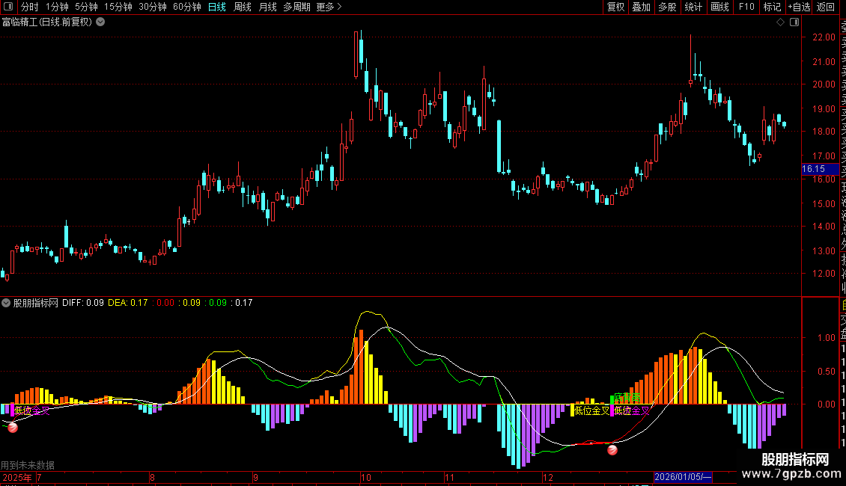The image size is (846, 486).
Task: Click the 2025年 year label
Action: click(x=16, y=477)
